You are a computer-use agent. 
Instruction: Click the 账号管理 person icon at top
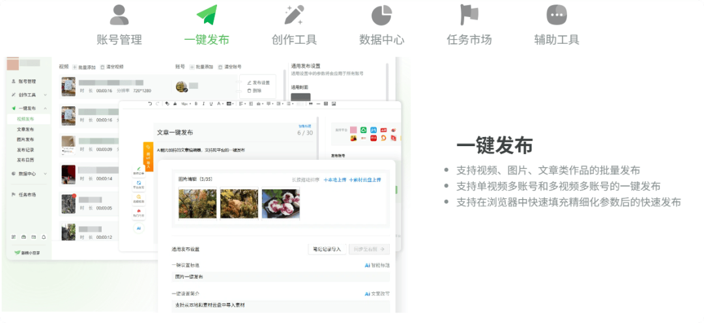click(x=119, y=15)
